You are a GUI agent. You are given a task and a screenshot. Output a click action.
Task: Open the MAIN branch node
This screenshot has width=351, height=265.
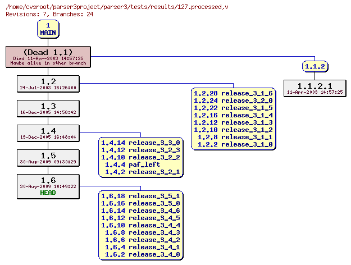[48, 29]
